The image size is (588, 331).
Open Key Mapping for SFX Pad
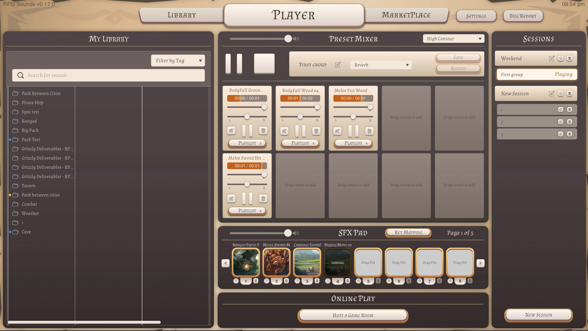tap(408, 232)
